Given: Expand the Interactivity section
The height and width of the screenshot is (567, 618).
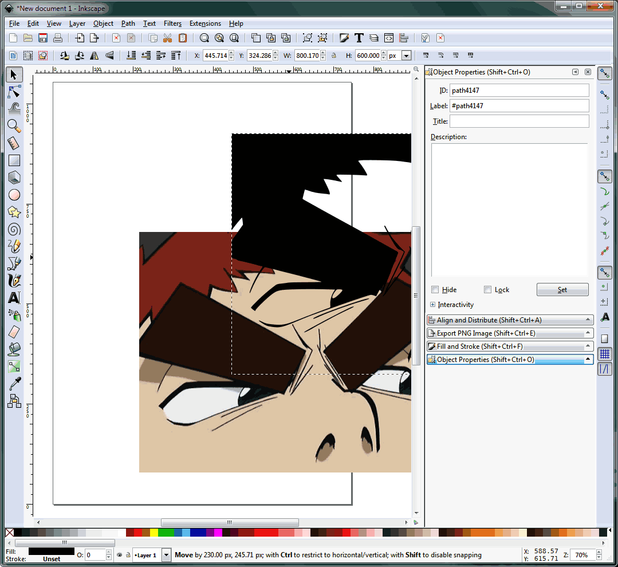Looking at the screenshot, I should (x=433, y=305).
